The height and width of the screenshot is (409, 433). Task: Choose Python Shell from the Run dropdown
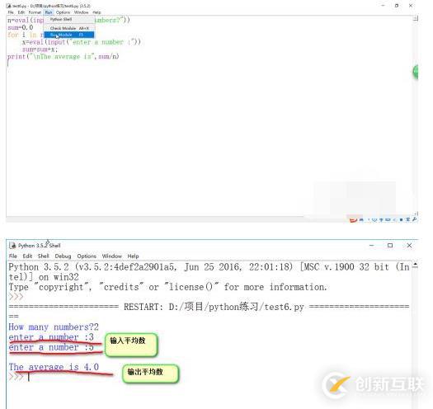[x=69, y=19]
